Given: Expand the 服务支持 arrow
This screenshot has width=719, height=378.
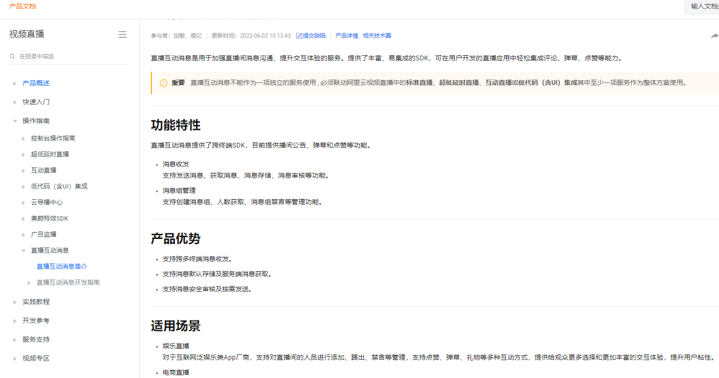Looking at the screenshot, I should (15, 340).
